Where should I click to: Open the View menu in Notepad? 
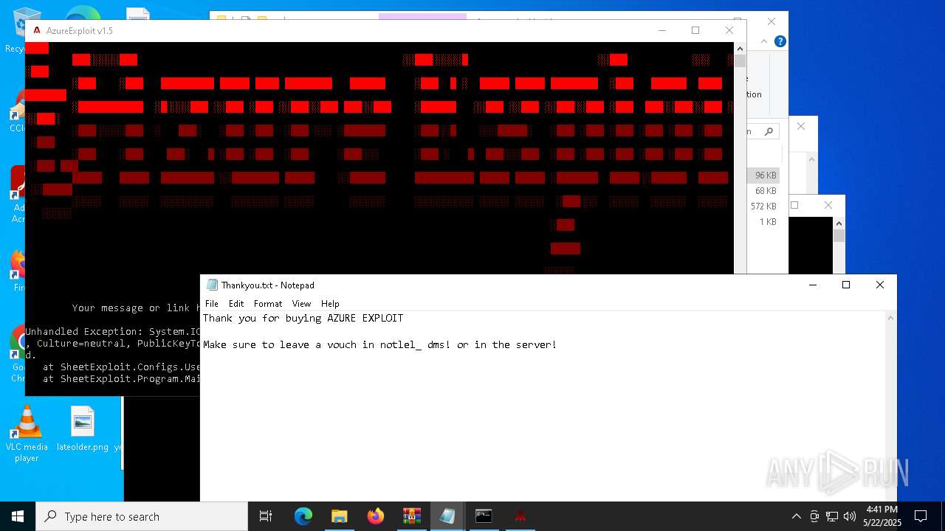click(301, 303)
